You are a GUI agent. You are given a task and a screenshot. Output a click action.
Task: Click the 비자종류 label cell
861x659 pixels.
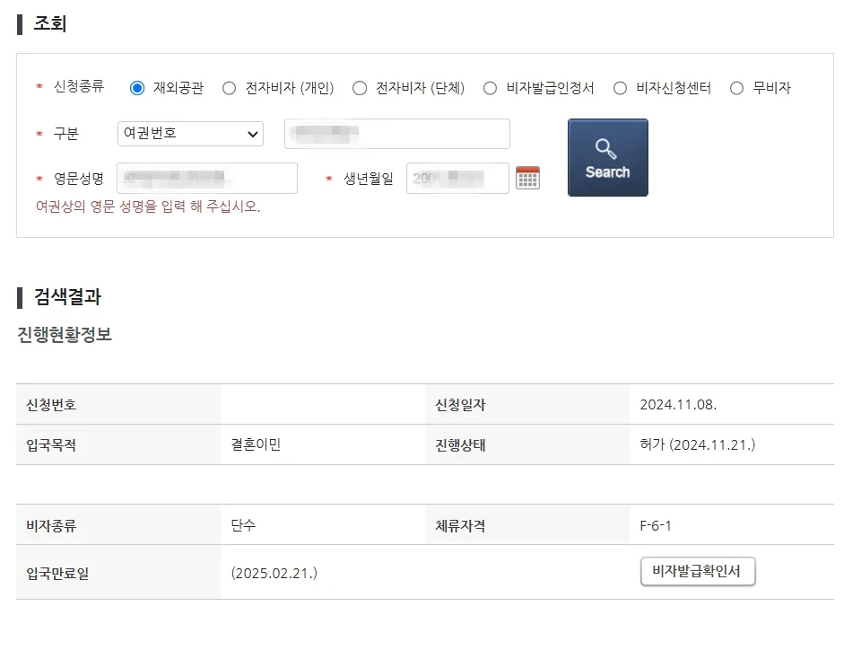[x=118, y=525]
